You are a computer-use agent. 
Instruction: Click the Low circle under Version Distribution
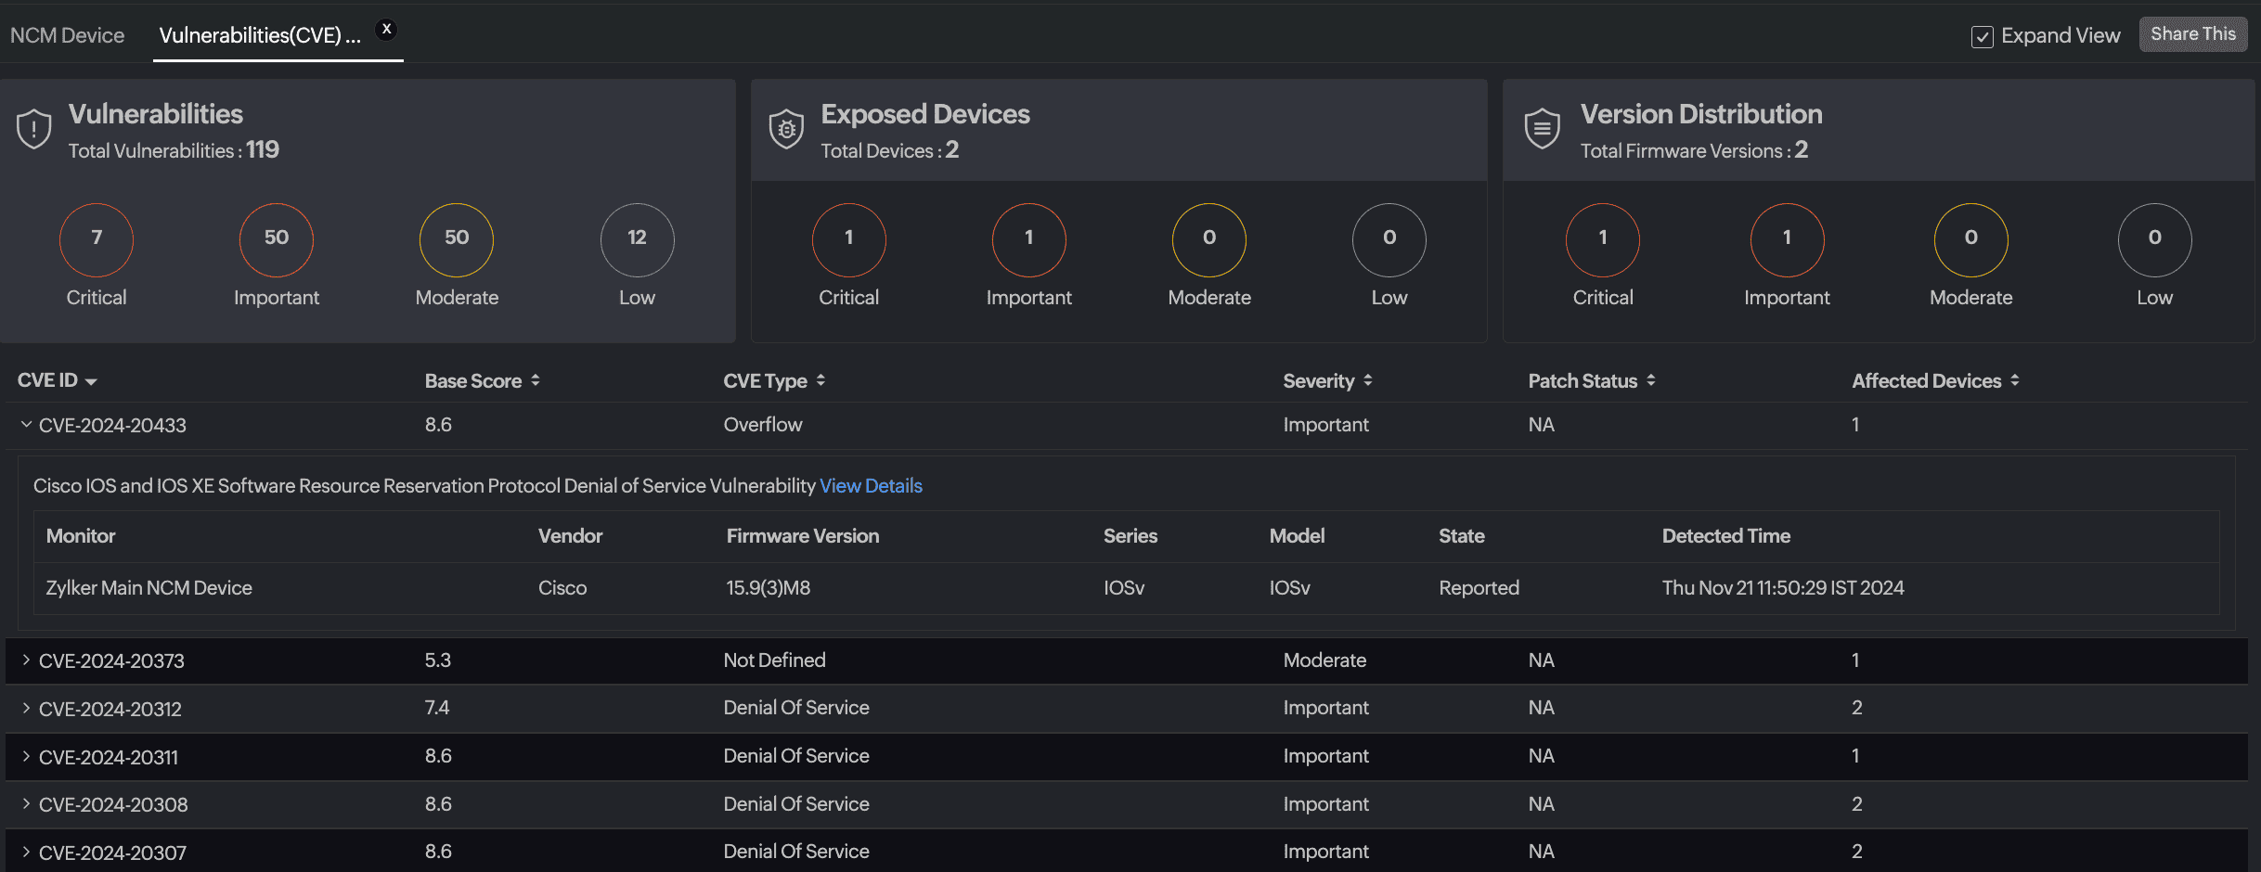[x=2154, y=239]
